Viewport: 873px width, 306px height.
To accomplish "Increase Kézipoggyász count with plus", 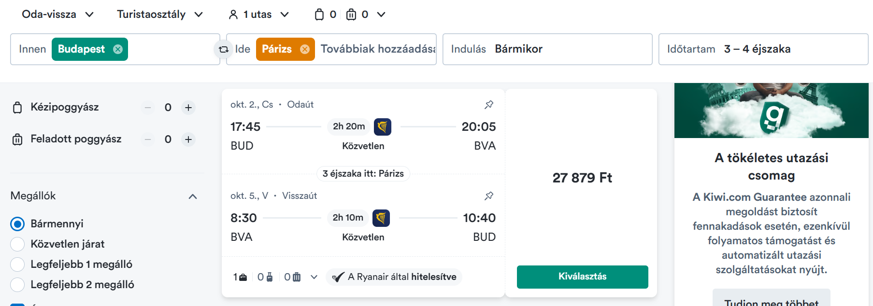I will coord(188,108).
